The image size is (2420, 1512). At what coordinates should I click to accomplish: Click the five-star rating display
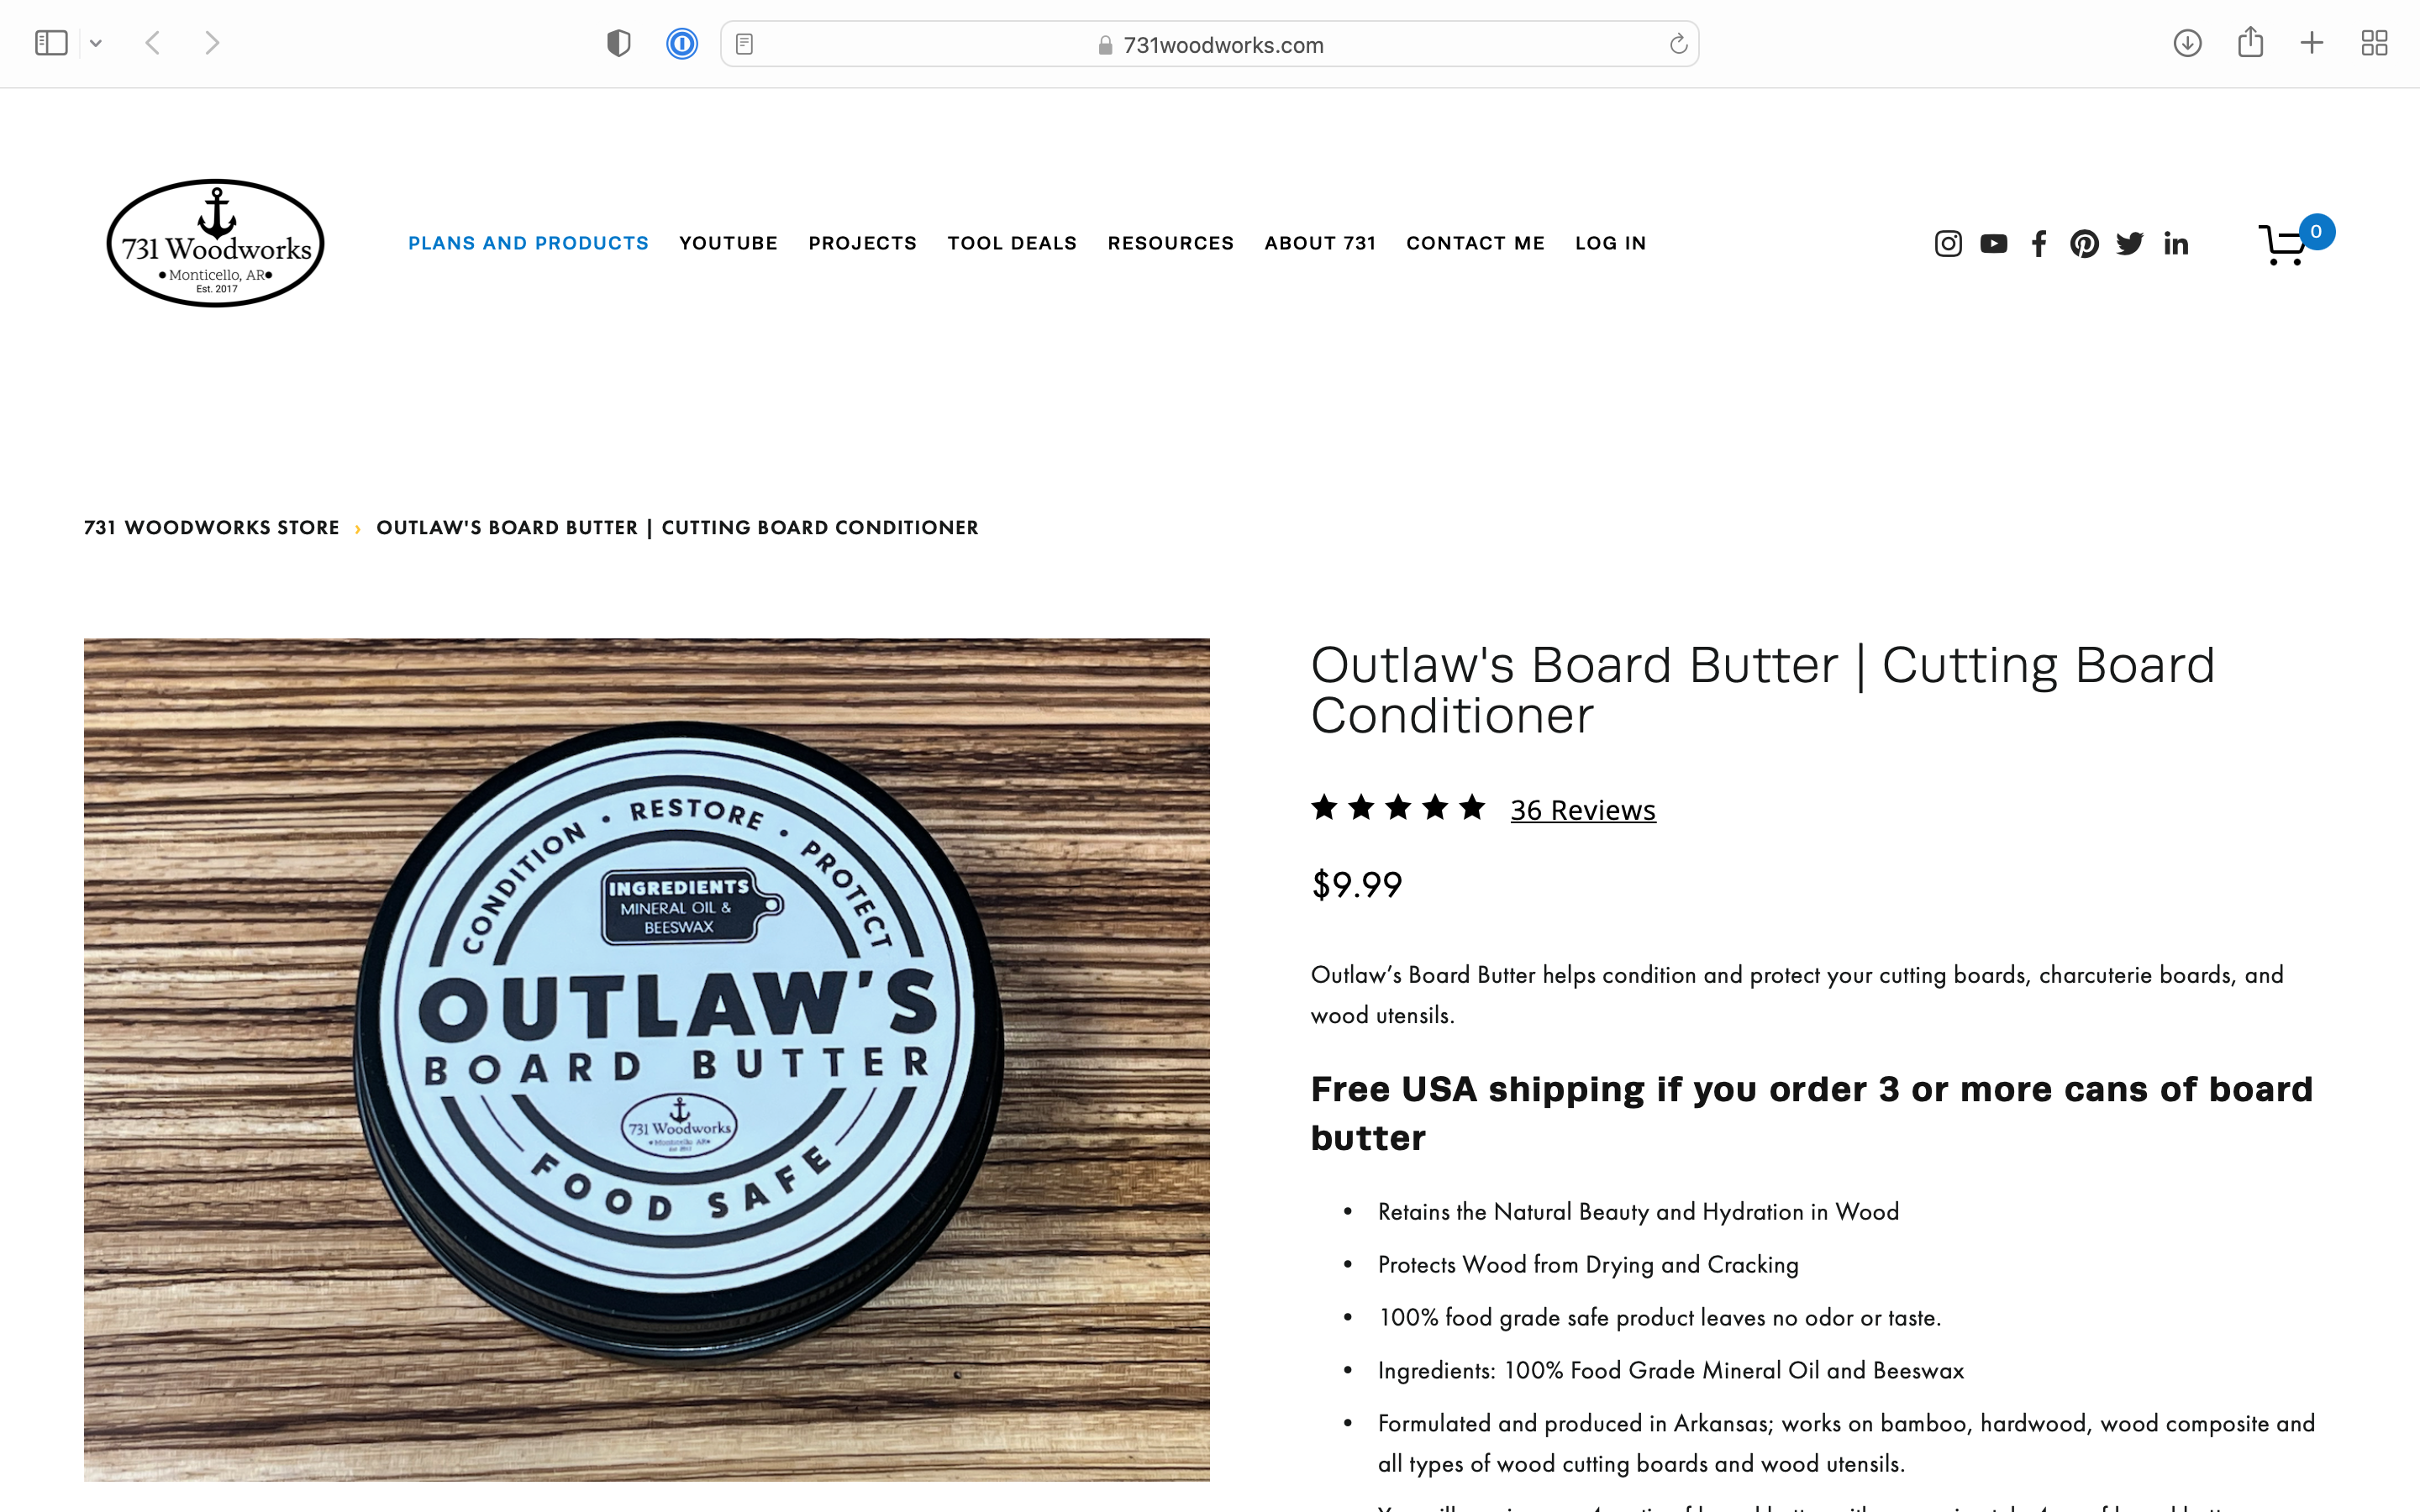[1398, 807]
